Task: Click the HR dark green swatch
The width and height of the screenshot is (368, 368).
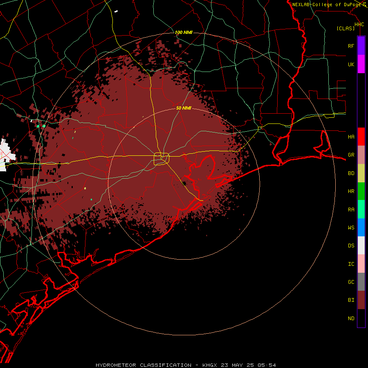Action: tap(361, 191)
